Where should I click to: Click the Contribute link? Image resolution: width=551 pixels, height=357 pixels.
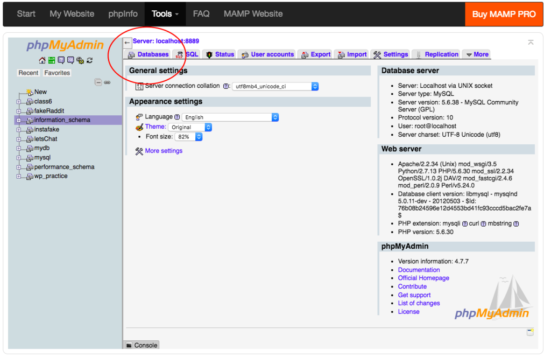412,286
